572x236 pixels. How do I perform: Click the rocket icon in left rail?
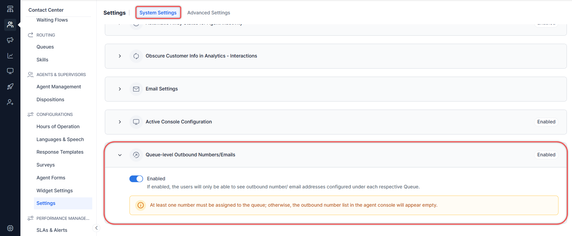pyautogui.click(x=10, y=87)
